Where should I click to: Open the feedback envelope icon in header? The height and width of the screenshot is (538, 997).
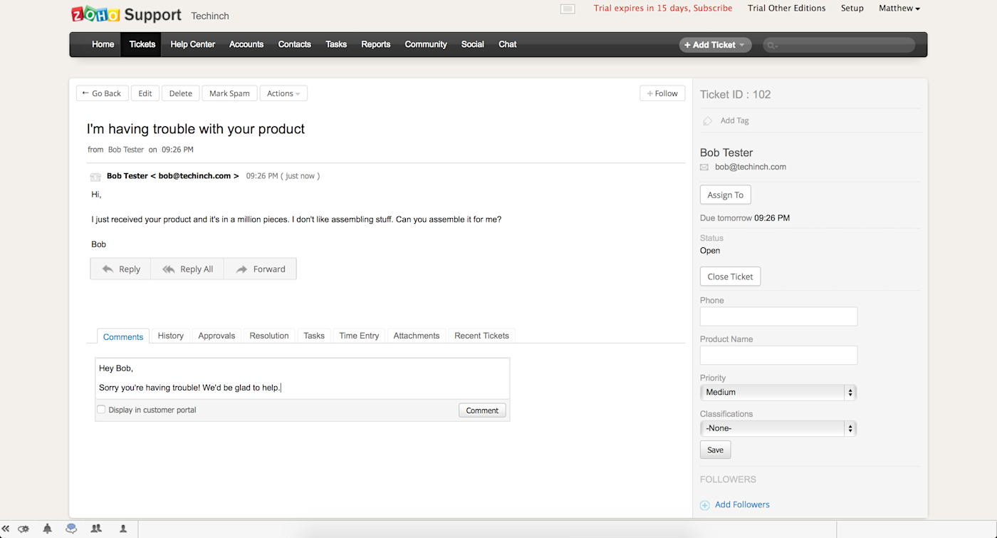click(x=568, y=9)
